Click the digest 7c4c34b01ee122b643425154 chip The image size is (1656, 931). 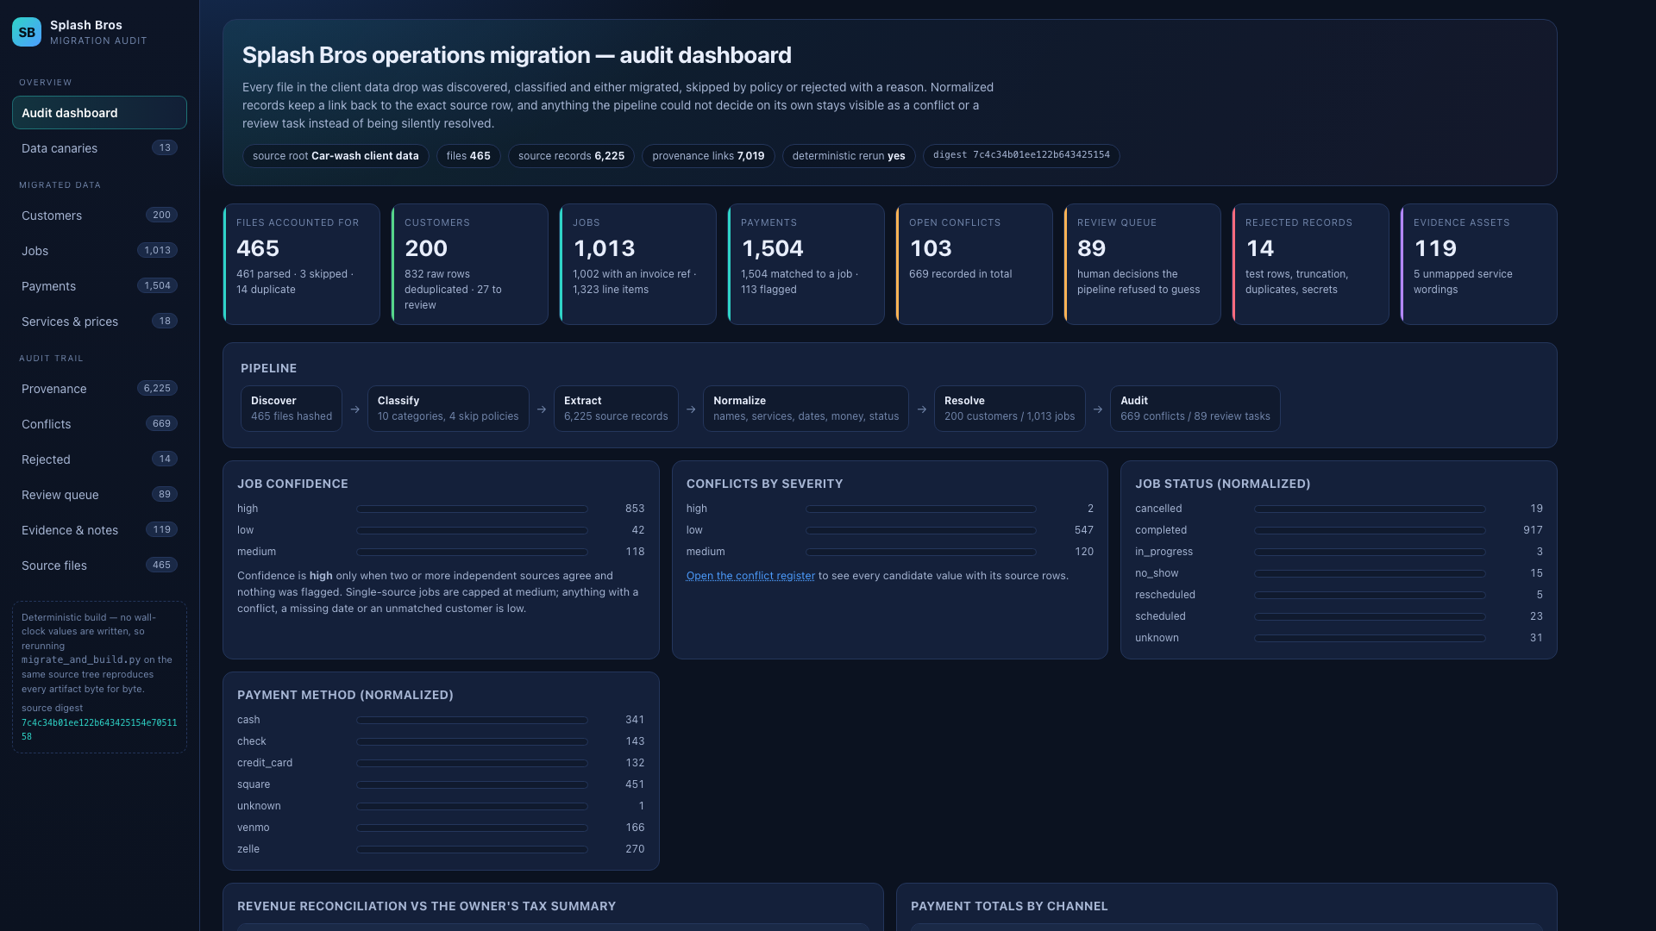click(1021, 156)
